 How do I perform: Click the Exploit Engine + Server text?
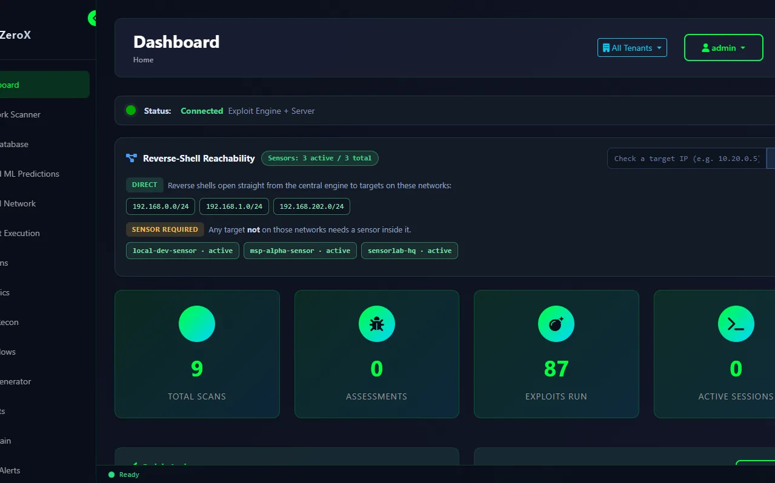point(271,111)
